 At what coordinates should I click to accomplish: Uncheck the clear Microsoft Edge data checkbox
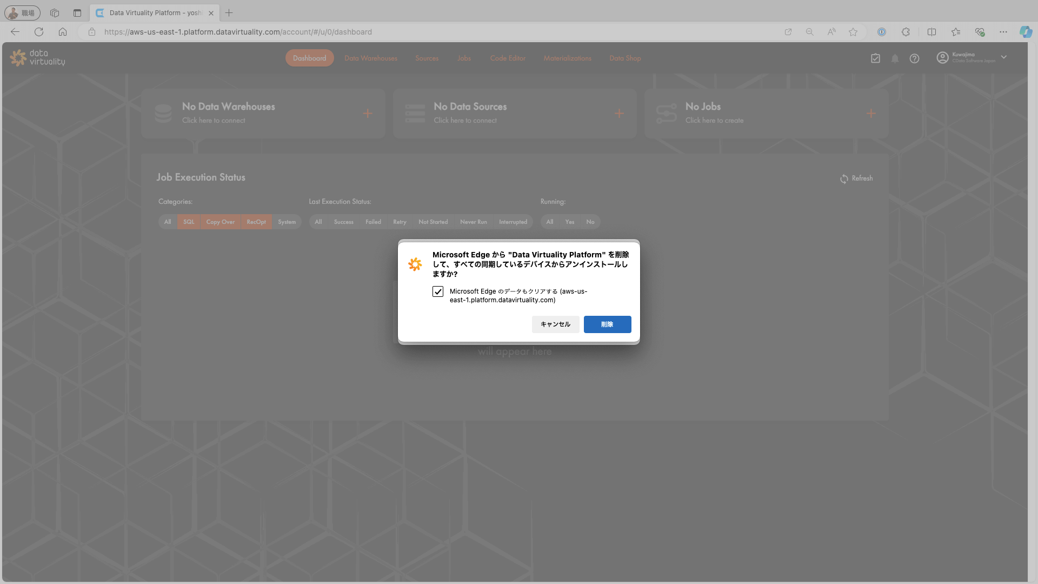(438, 291)
